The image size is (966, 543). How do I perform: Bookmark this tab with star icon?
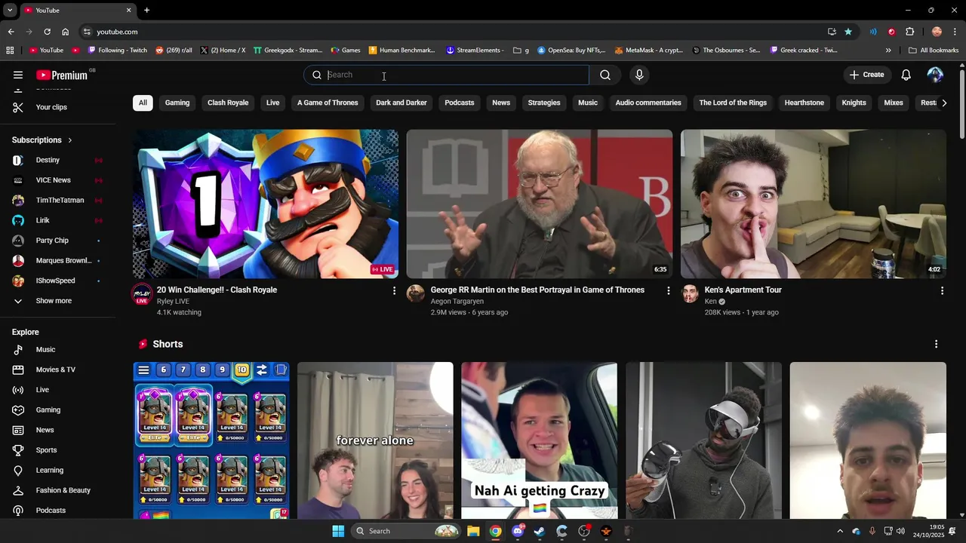pyautogui.click(x=848, y=32)
